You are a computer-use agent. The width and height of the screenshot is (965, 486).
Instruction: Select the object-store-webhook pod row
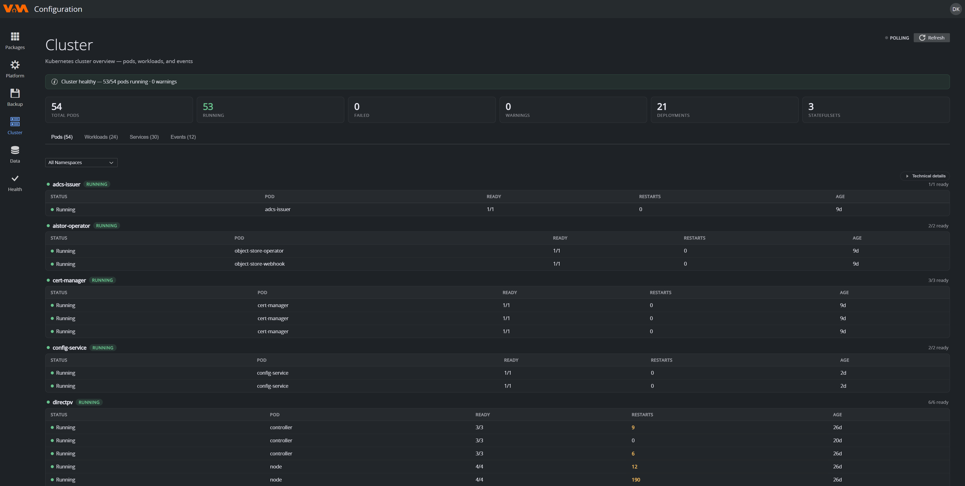click(498, 264)
